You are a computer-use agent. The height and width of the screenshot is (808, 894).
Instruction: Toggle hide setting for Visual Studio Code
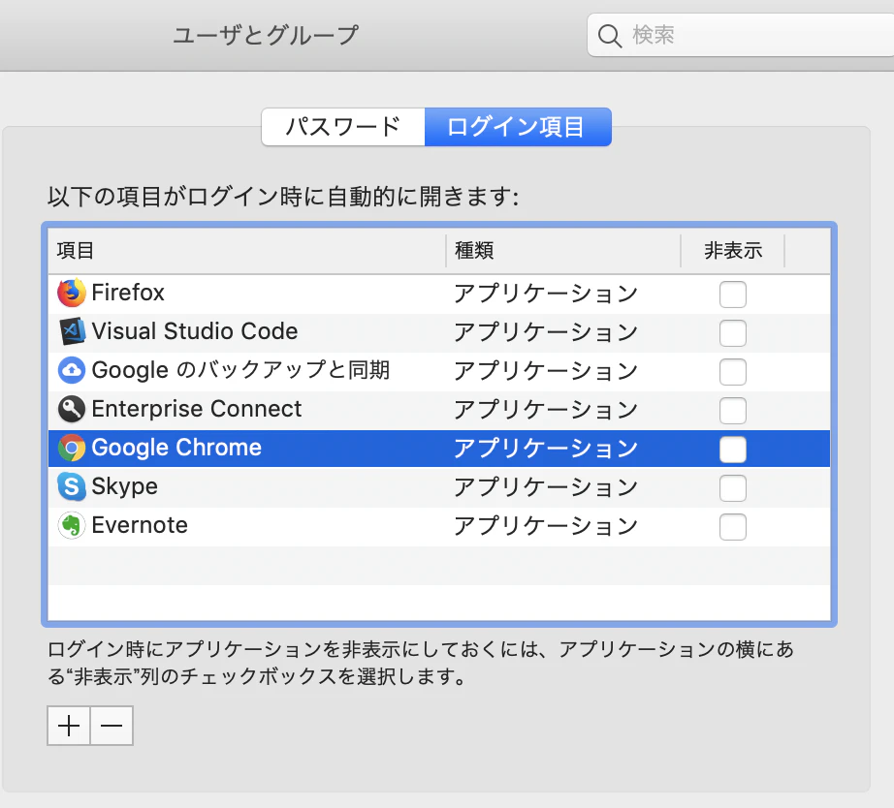coord(732,332)
